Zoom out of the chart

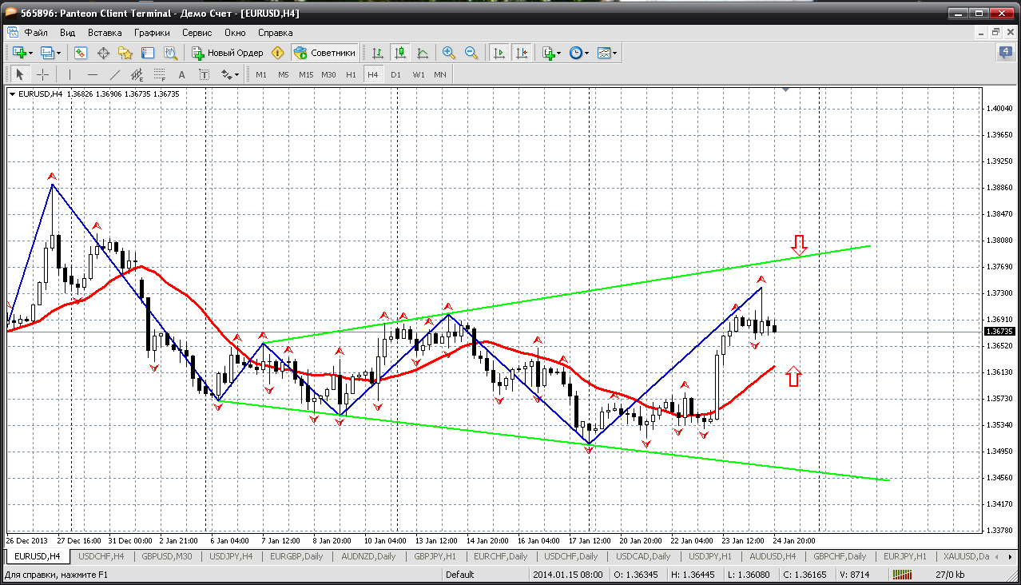(x=471, y=53)
